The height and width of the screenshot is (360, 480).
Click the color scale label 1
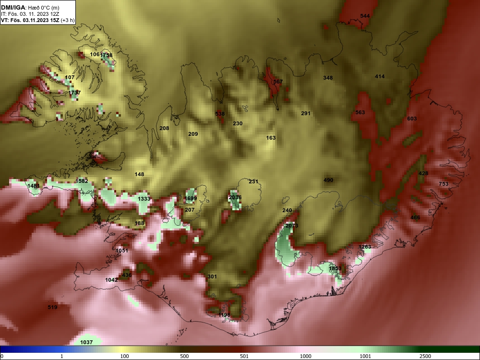pos(62,356)
